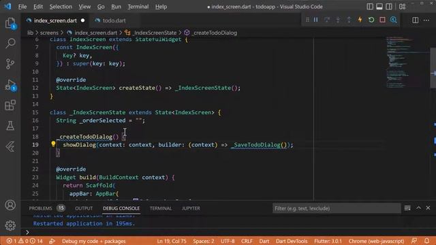Open the Manage gear icon

(x=10, y=225)
